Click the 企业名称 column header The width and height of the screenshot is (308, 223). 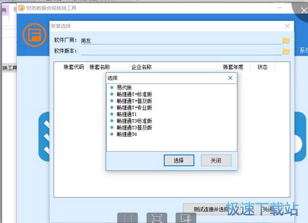click(141, 67)
